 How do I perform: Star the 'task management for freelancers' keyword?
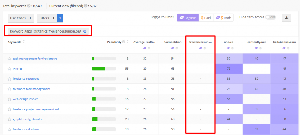tap(9, 59)
